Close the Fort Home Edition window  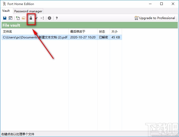coord(173,4)
